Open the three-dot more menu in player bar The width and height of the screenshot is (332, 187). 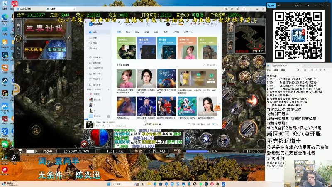pos(113,126)
